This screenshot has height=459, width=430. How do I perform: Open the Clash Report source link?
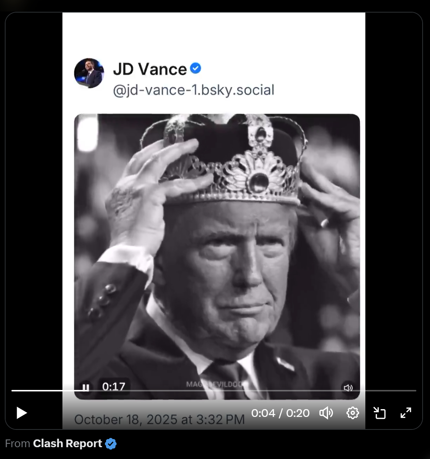click(x=68, y=443)
